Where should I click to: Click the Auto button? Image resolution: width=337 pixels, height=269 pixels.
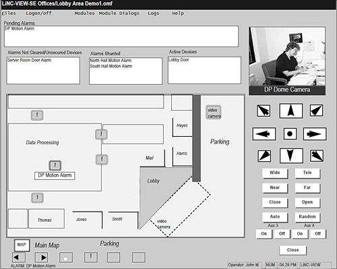click(x=275, y=217)
